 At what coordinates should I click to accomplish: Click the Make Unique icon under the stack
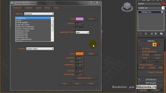(x=152, y=34)
